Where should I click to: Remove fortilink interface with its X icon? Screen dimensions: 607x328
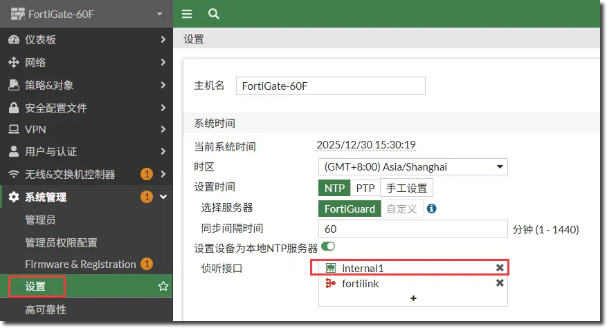click(500, 284)
